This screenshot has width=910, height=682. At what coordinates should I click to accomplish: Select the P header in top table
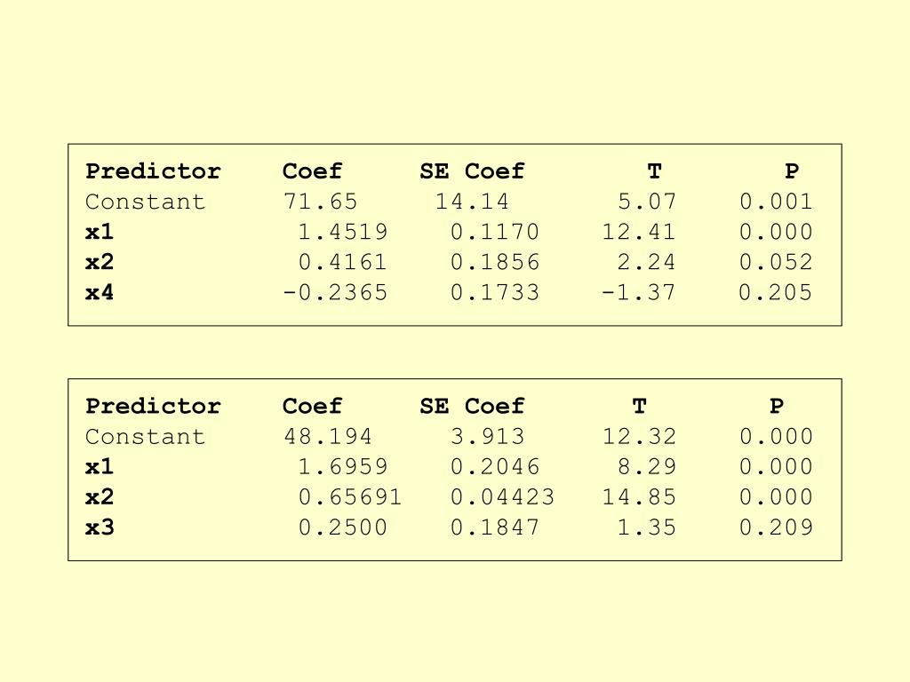[x=792, y=171]
